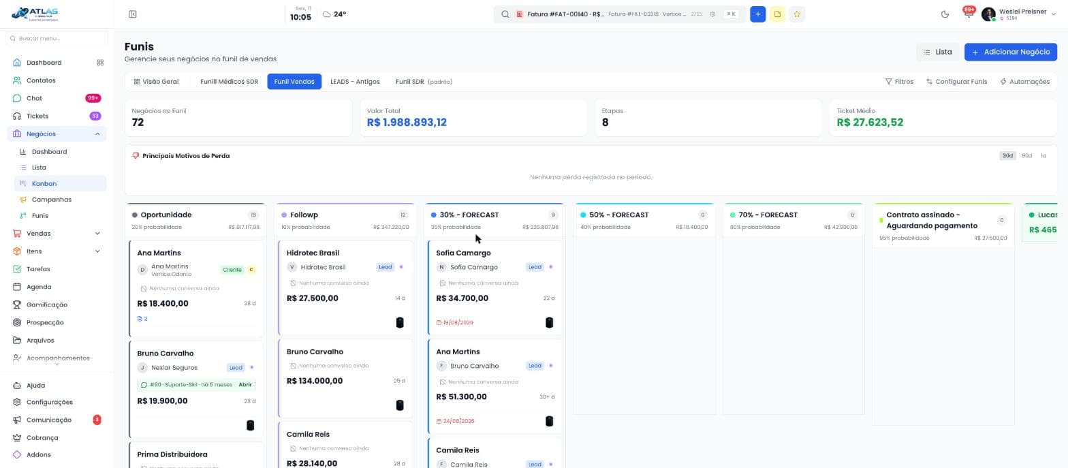Click gray dot of Oportunidade column

(135, 215)
